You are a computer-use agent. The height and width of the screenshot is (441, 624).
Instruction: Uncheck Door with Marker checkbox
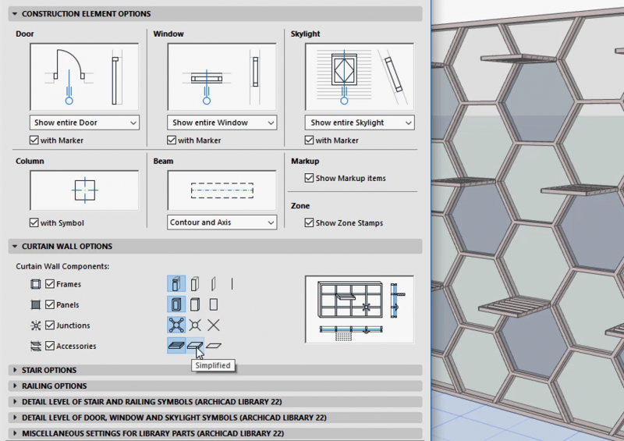(34, 140)
